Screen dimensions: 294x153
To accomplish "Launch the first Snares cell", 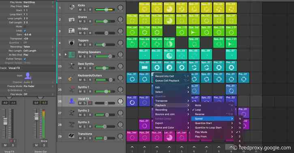I will (x=132, y=19).
